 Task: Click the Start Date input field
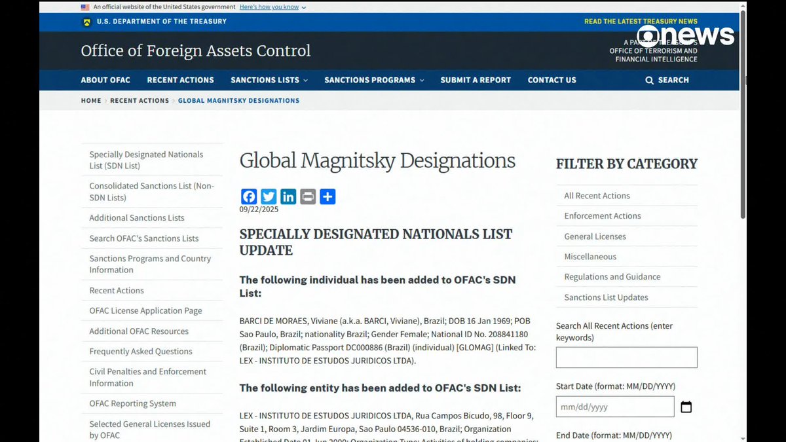(x=615, y=407)
